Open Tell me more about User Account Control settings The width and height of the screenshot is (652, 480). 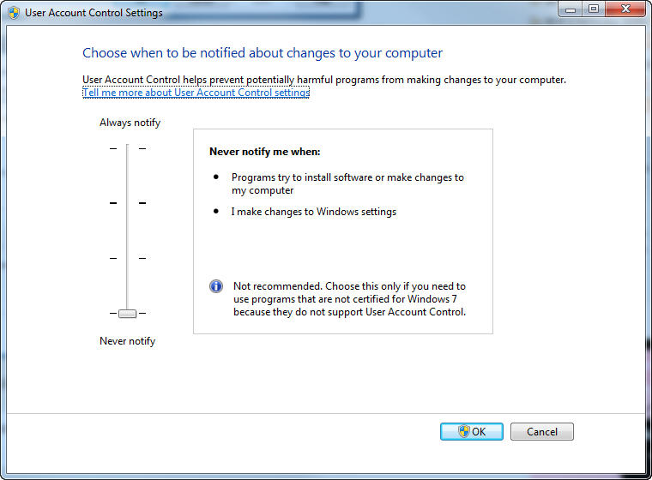196,93
